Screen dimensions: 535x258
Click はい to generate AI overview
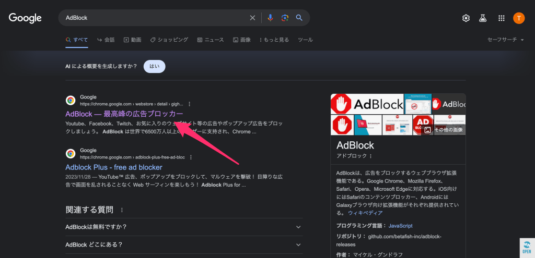click(155, 66)
